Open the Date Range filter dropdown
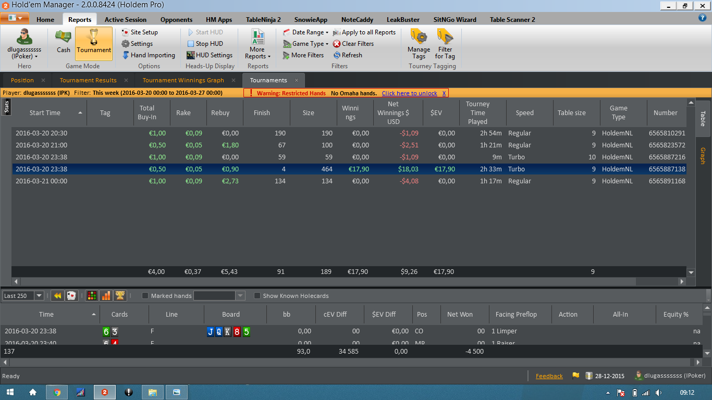The height and width of the screenshot is (400, 712). point(306,32)
